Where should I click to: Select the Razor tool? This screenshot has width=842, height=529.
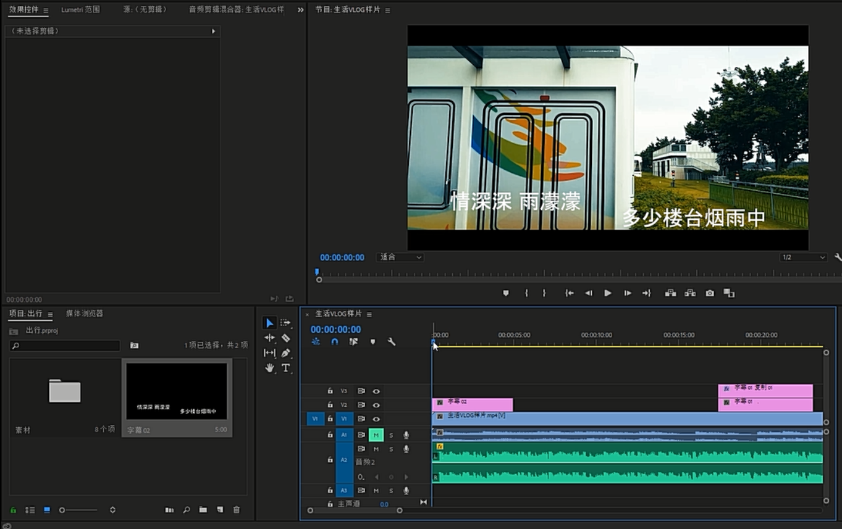click(x=285, y=338)
